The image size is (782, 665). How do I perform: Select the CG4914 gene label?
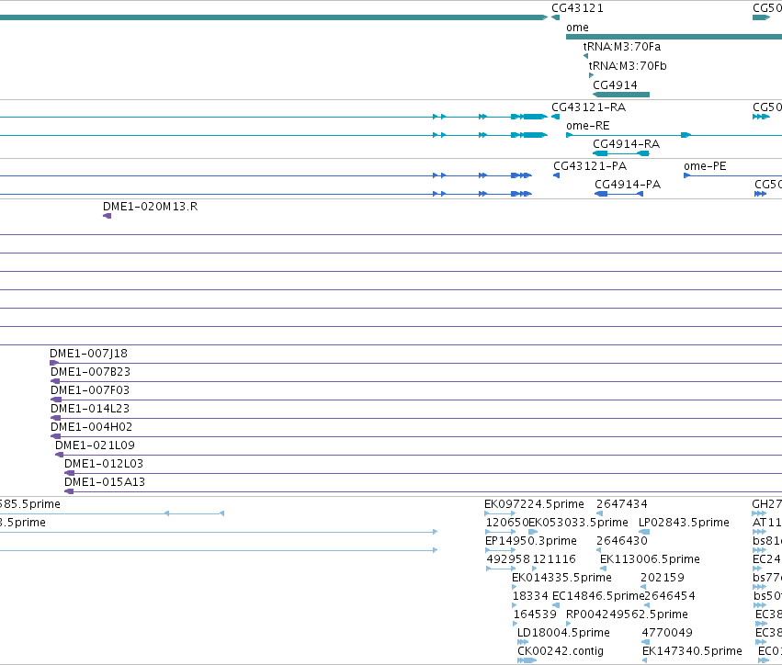615,85
